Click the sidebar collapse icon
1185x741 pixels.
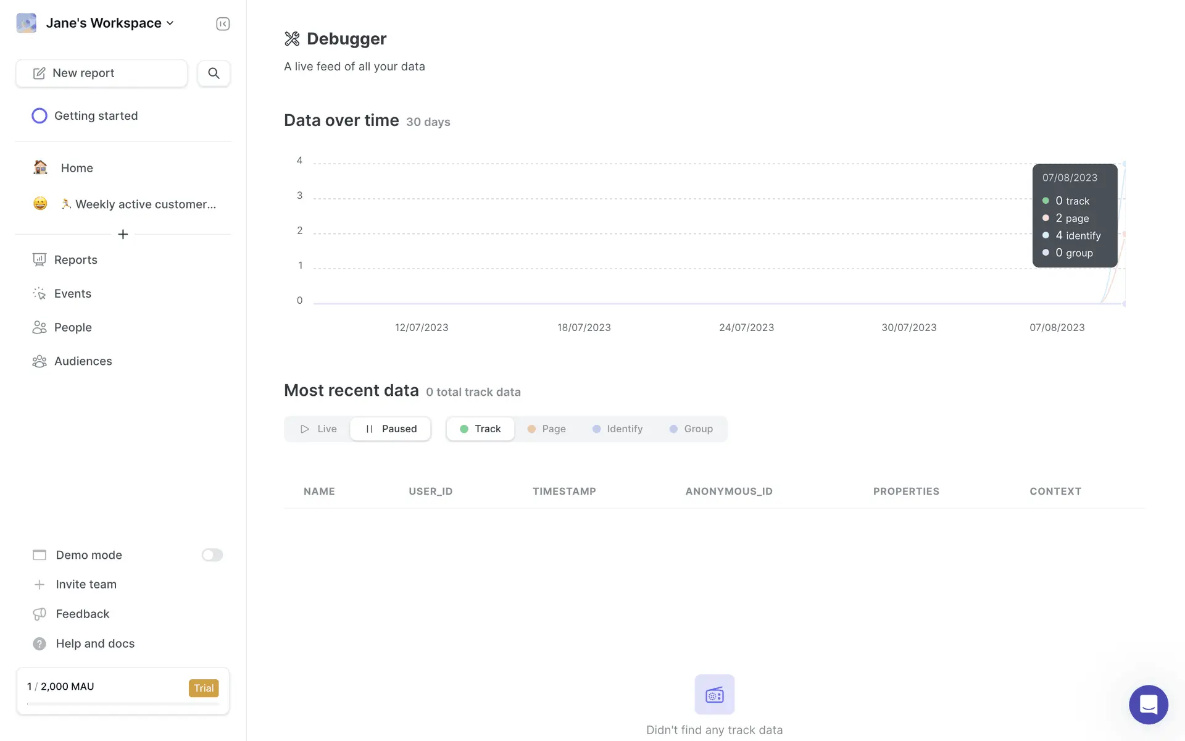pos(223,23)
